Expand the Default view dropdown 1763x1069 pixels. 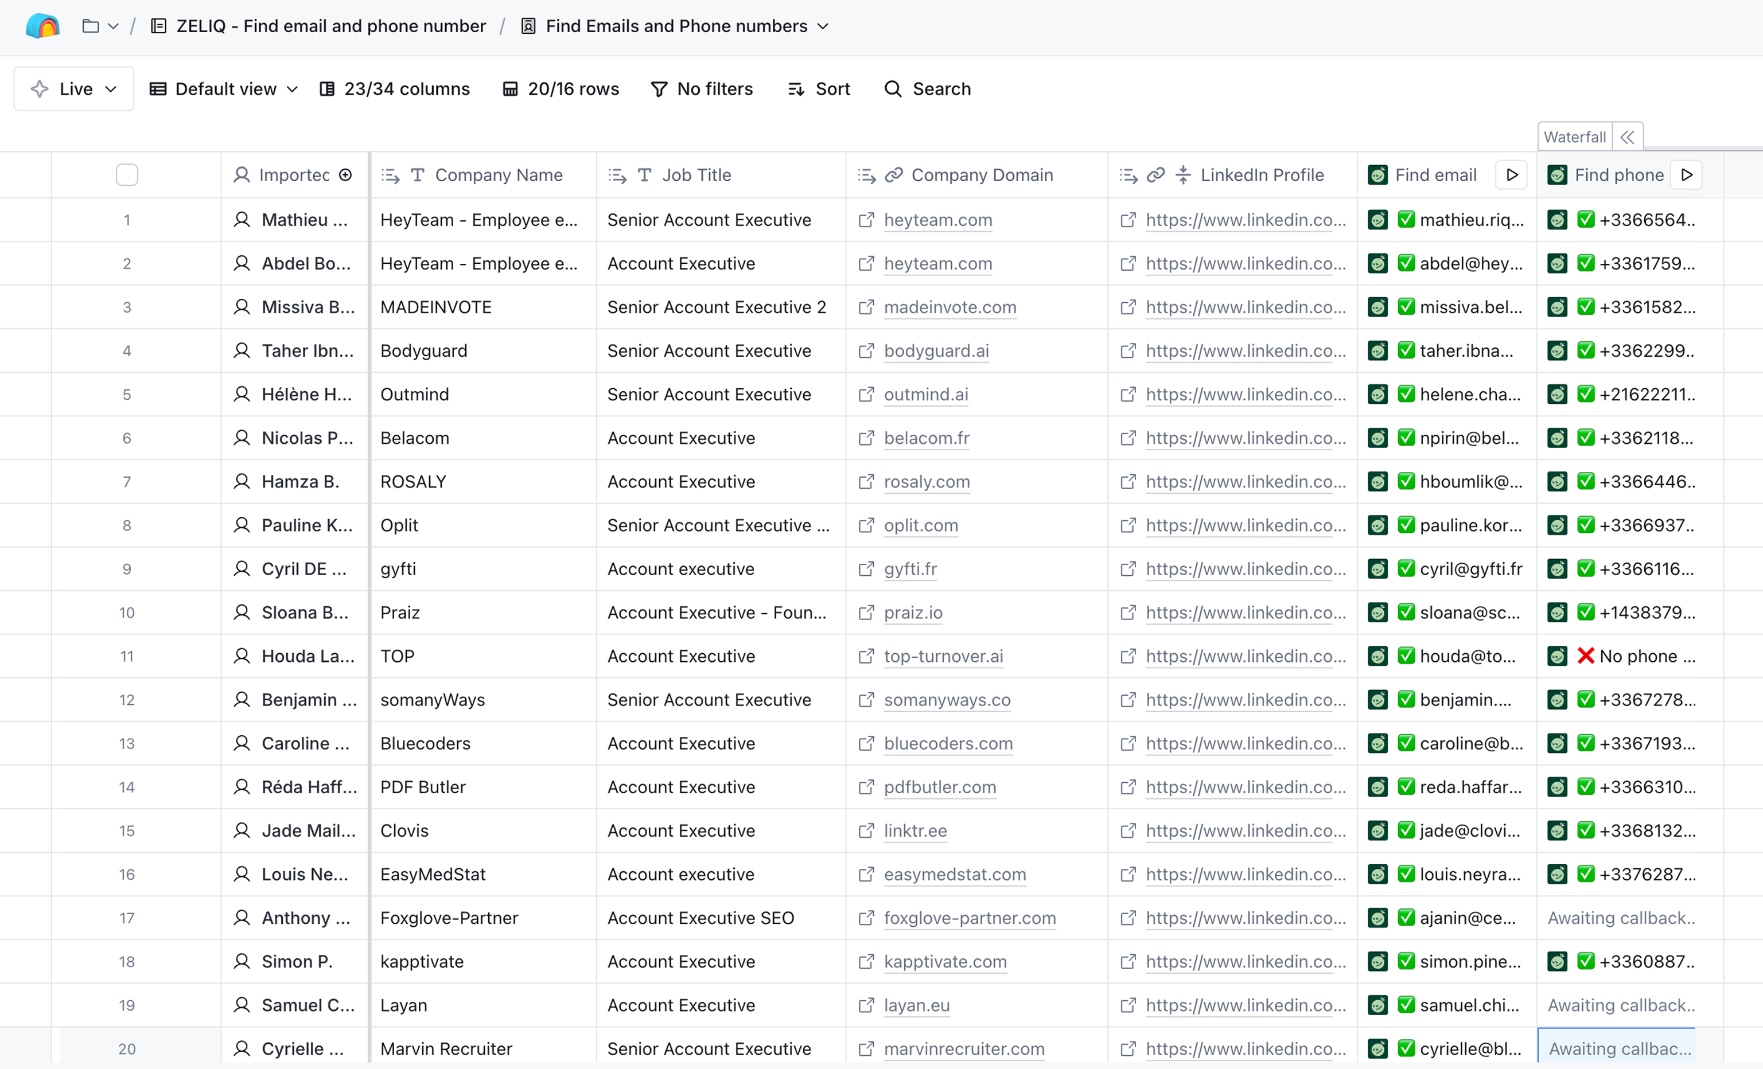coord(223,89)
